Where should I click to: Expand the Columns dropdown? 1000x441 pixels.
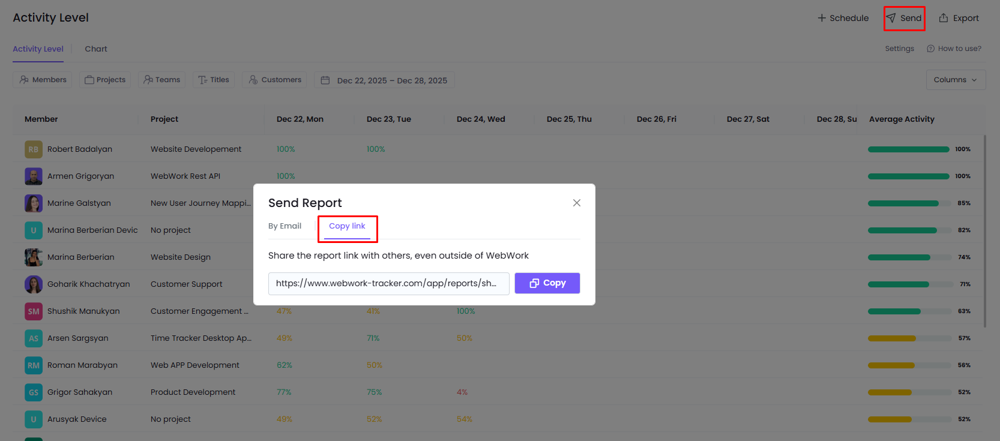click(955, 80)
